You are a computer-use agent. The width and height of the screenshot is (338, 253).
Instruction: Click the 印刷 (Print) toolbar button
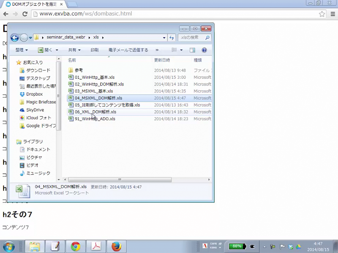click(x=95, y=50)
